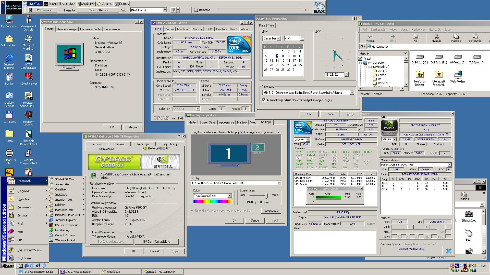
Task: Increase year with spinner up arrow
Action: pyautogui.click(x=302, y=37)
